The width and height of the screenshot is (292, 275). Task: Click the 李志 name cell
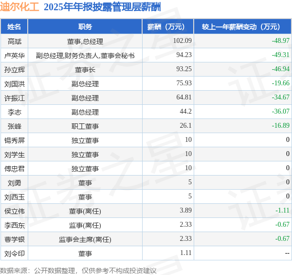click(x=15, y=112)
